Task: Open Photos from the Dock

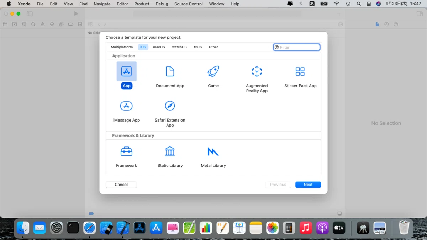Action: coord(273,228)
